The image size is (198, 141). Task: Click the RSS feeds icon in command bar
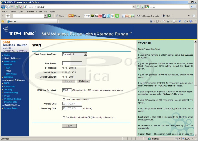pos(157,21)
